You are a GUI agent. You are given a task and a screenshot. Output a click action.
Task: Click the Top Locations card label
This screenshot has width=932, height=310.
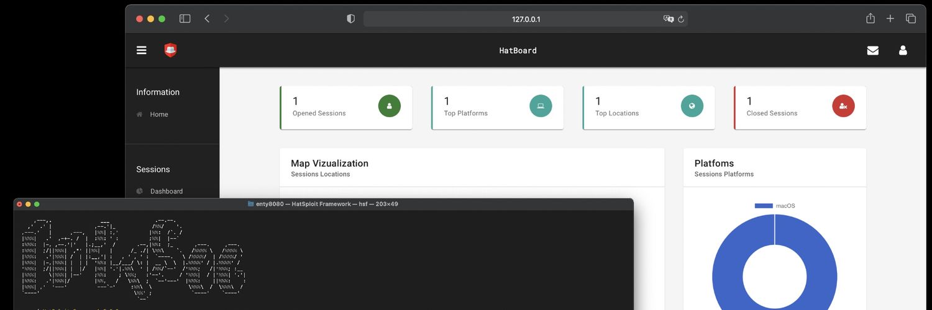(617, 113)
